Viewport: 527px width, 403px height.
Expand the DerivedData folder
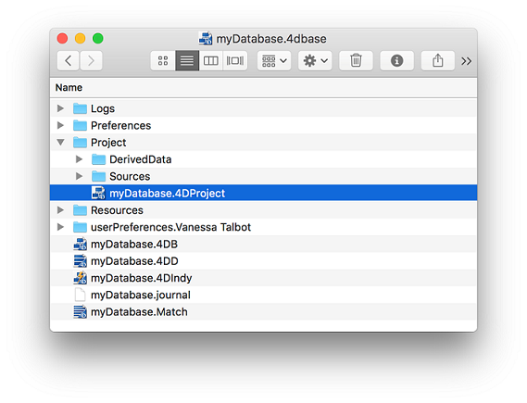(x=79, y=159)
